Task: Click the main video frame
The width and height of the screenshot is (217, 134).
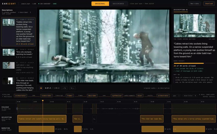Action: pos(104,46)
